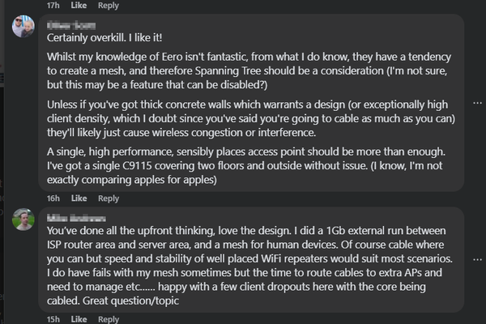Screen dimensions: 486x324
Task: Open the 17h timestamp link
Action: pyautogui.click(x=53, y=6)
